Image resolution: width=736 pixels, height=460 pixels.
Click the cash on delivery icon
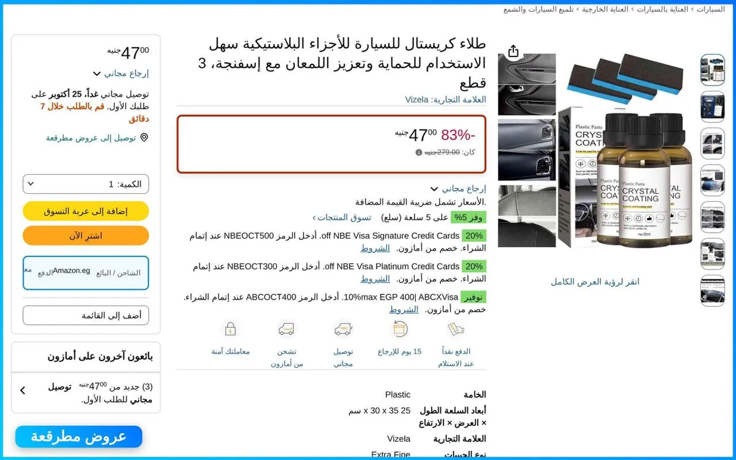click(456, 329)
